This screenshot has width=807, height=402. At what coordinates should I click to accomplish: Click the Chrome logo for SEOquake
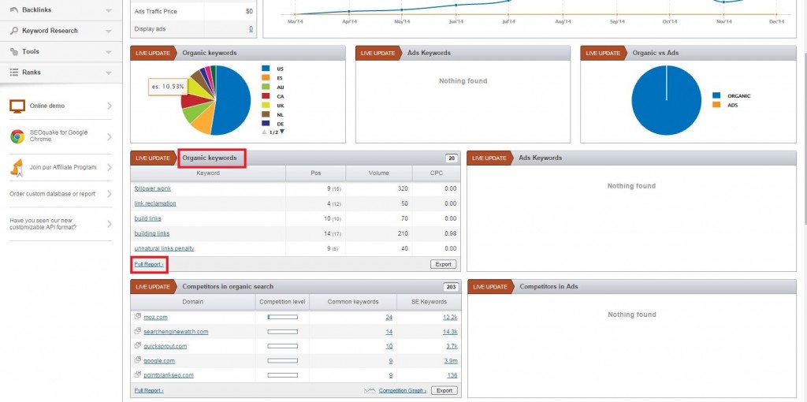click(17, 136)
